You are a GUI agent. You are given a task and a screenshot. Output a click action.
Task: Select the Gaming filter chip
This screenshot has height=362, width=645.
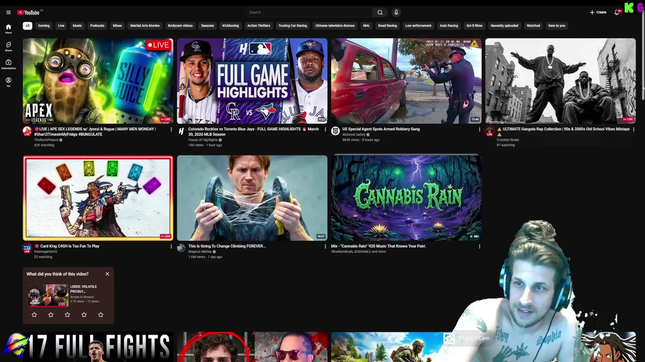click(x=44, y=26)
